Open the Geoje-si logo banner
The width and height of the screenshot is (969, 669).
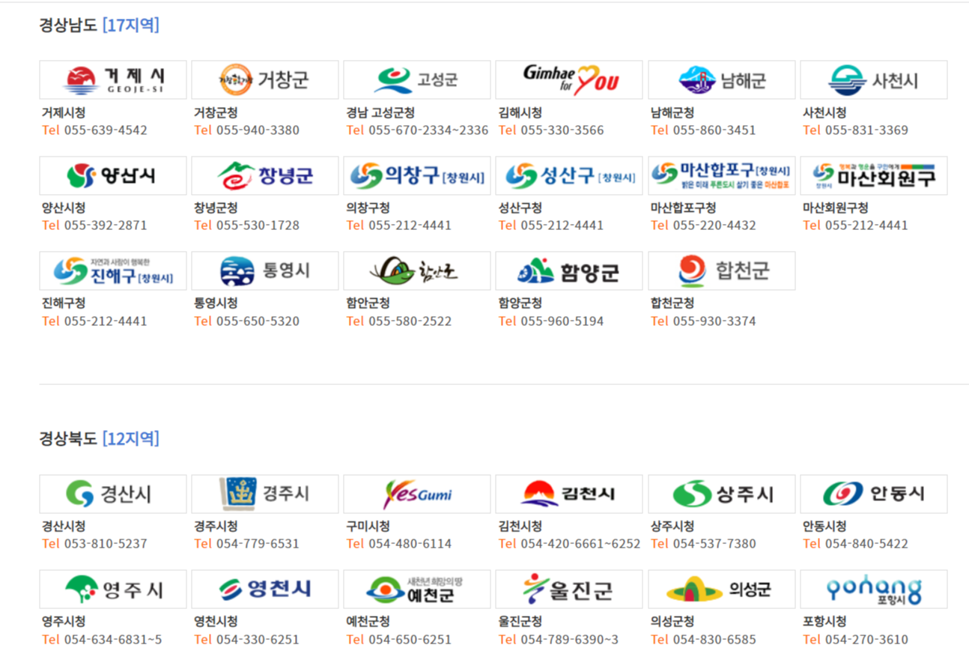[x=113, y=80]
